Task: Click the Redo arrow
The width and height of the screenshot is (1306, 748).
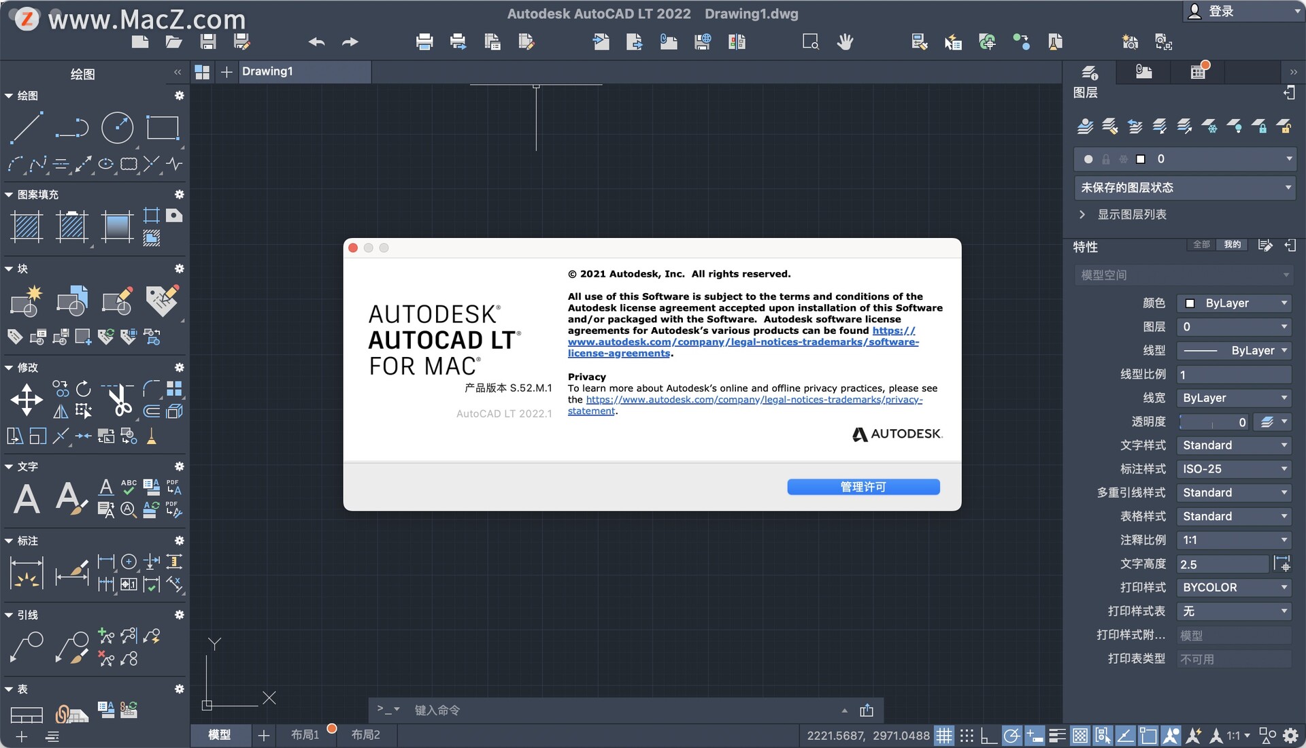Action: click(350, 42)
